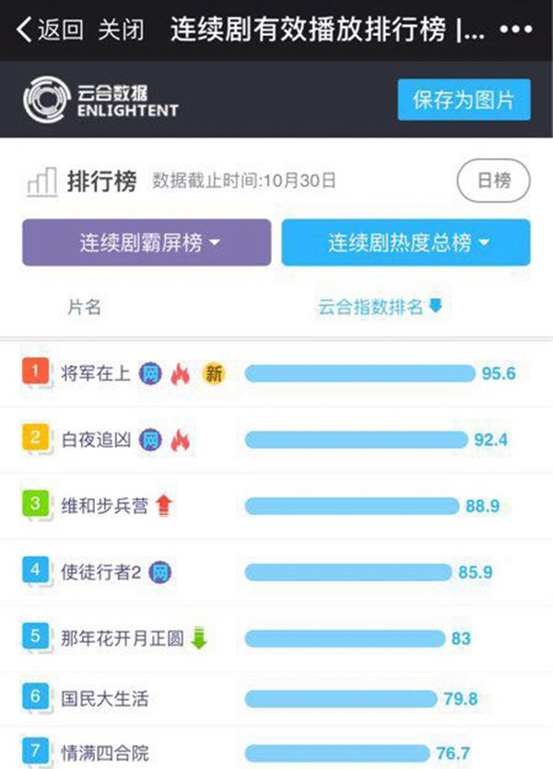
Task: Select the bar chart icon next to 排行榜
Action: (x=39, y=181)
